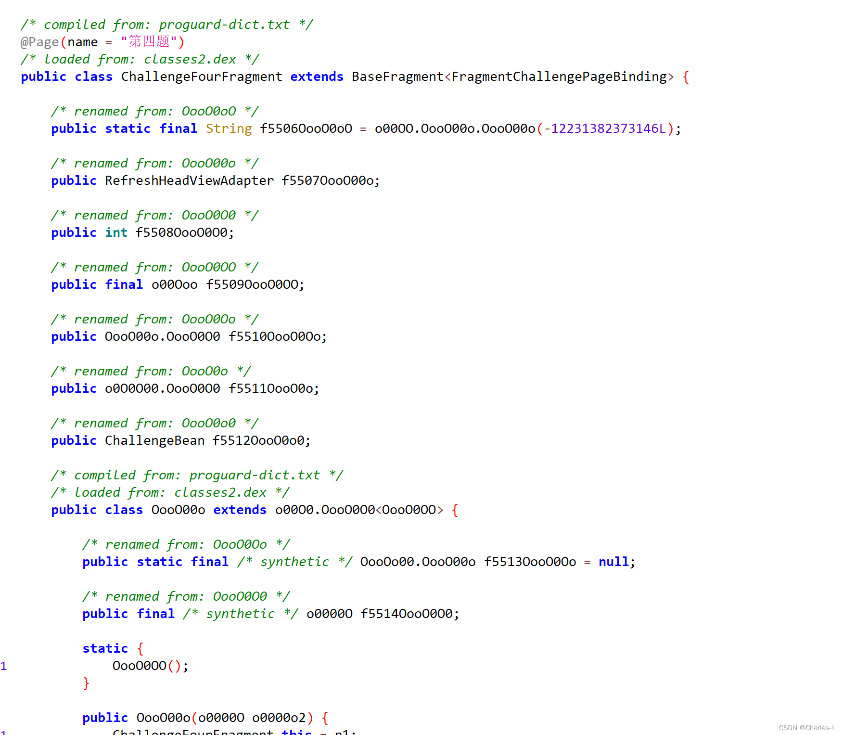This screenshot has width=843, height=735.
Task: Click ChallengeBean type name
Action: [155, 441]
